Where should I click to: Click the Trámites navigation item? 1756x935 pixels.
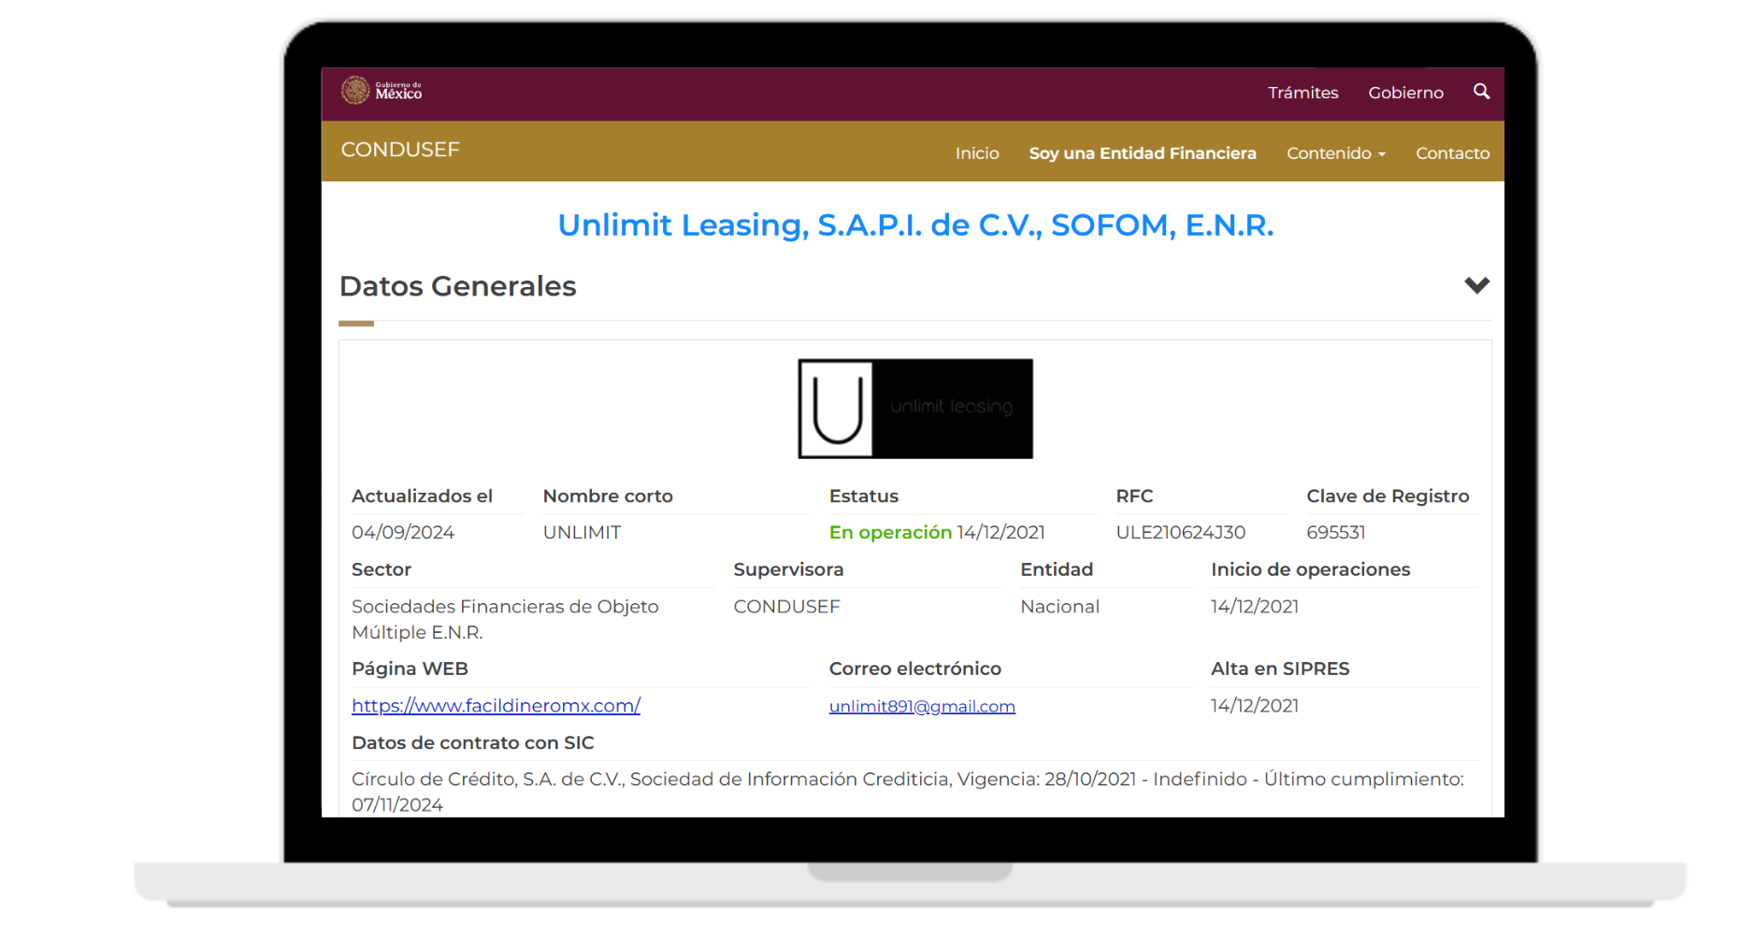[x=1303, y=92]
